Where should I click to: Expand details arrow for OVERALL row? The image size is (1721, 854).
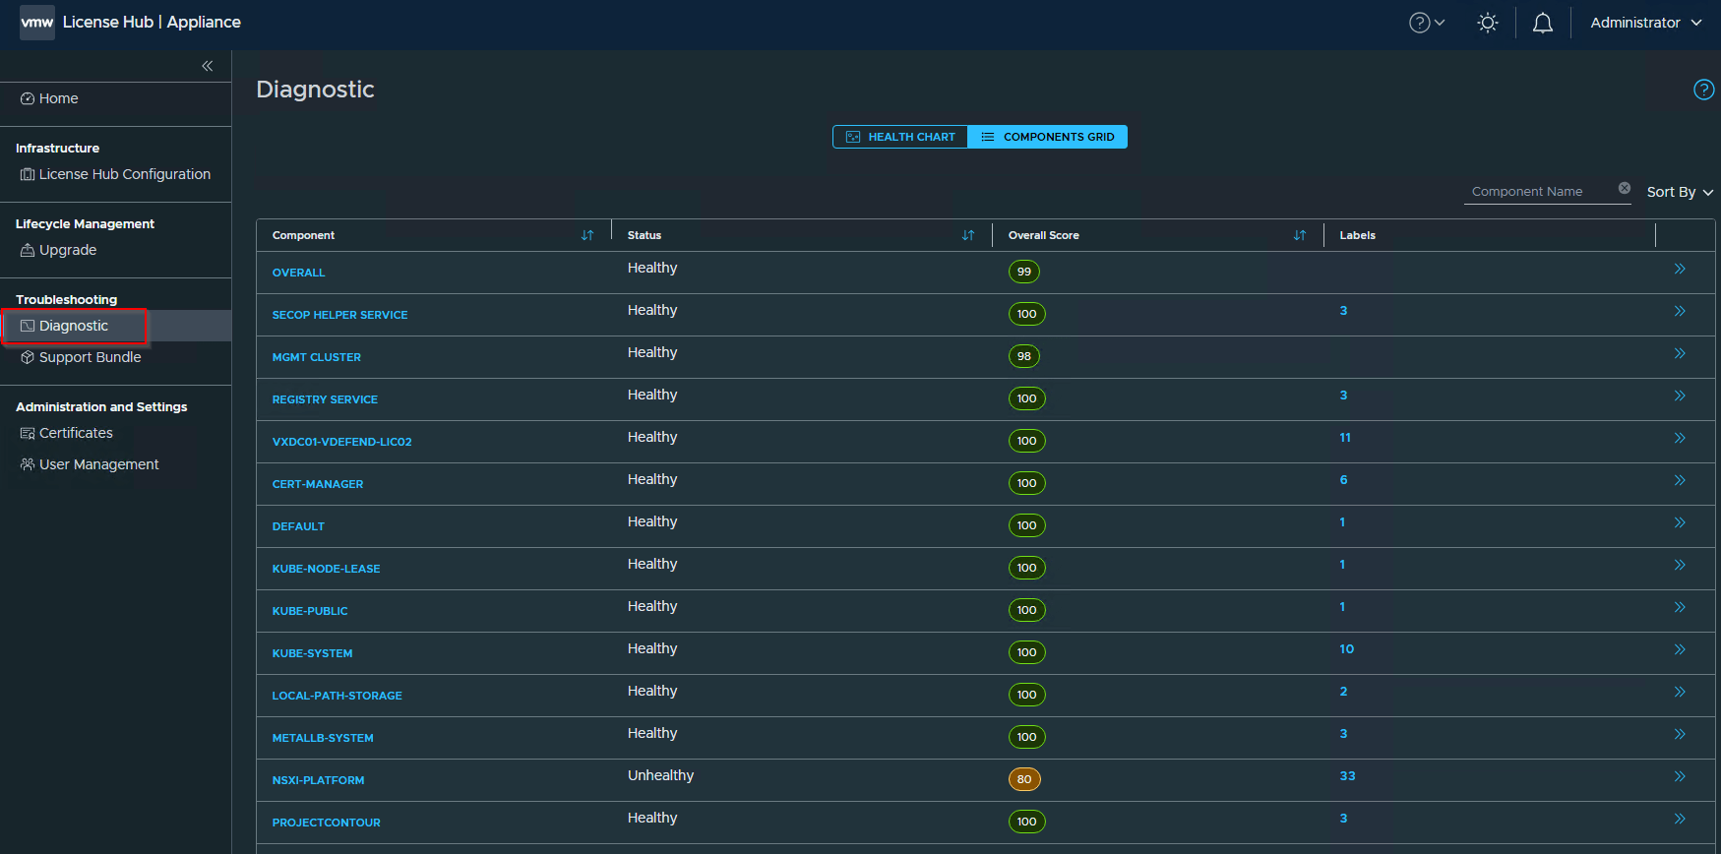pos(1680,269)
